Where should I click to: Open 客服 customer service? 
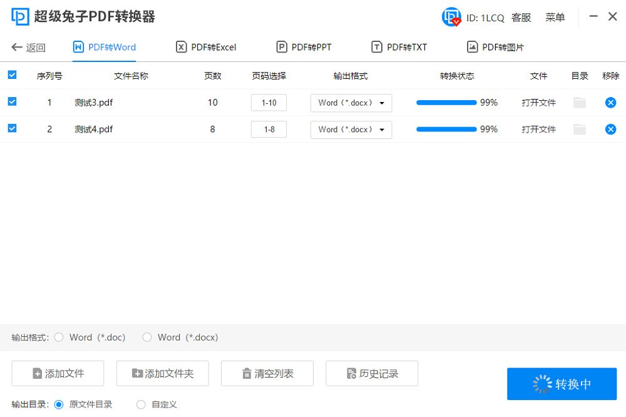[x=521, y=17]
